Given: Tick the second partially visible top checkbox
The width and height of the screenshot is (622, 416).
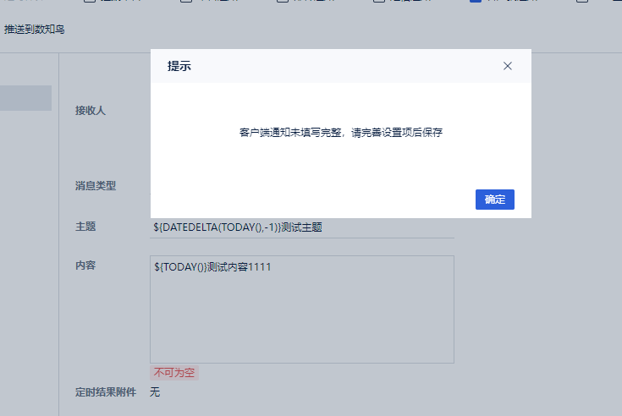Looking at the screenshot, I should [x=186, y=1].
